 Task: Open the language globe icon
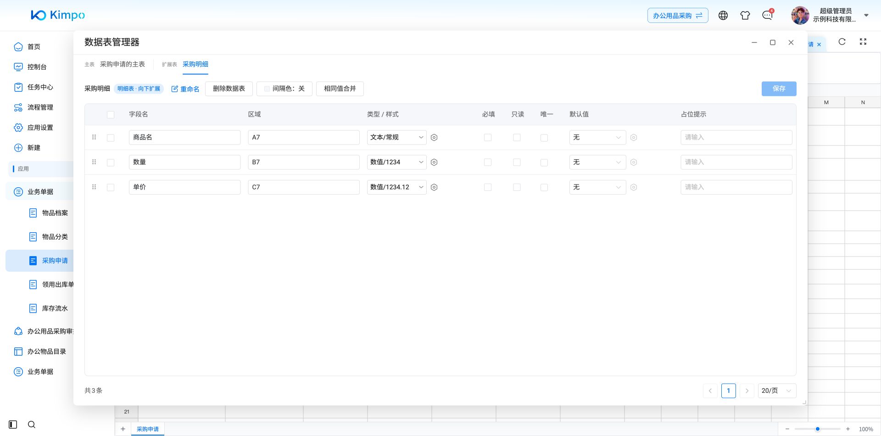(x=723, y=16)
